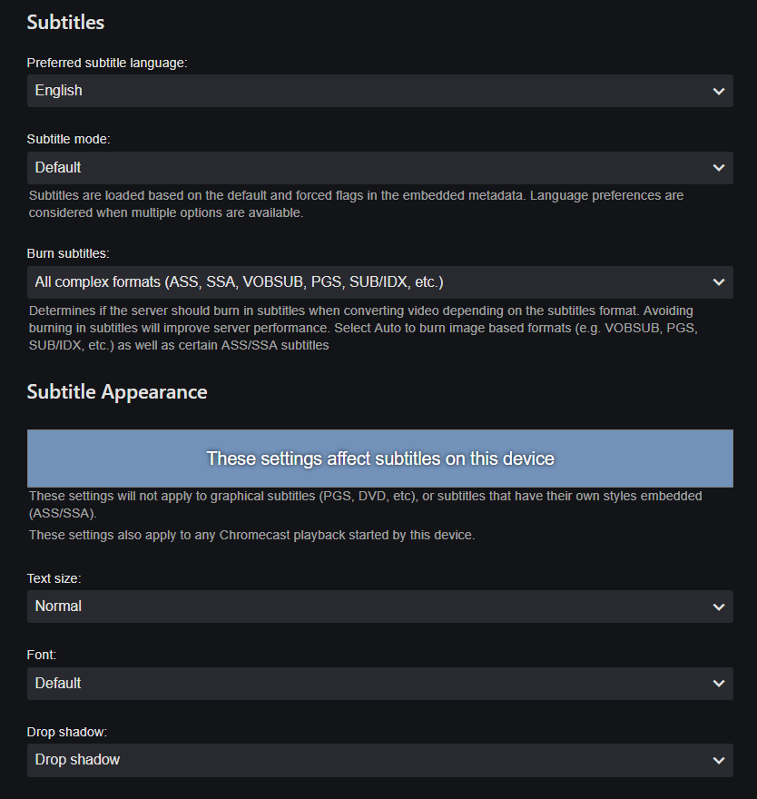Click the "Preferred subtitle language:" label
Image resolution: width=757 pixels, height=799 pixels.
[x=107, y=63]
